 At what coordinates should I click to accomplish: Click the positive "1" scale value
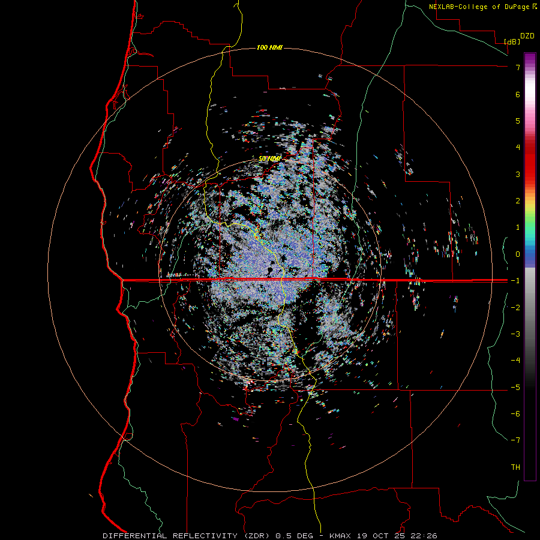518,227
